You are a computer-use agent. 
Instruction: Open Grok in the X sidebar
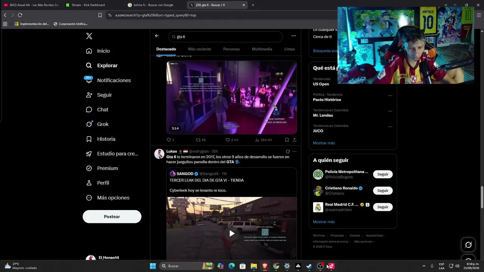[97, 124]
